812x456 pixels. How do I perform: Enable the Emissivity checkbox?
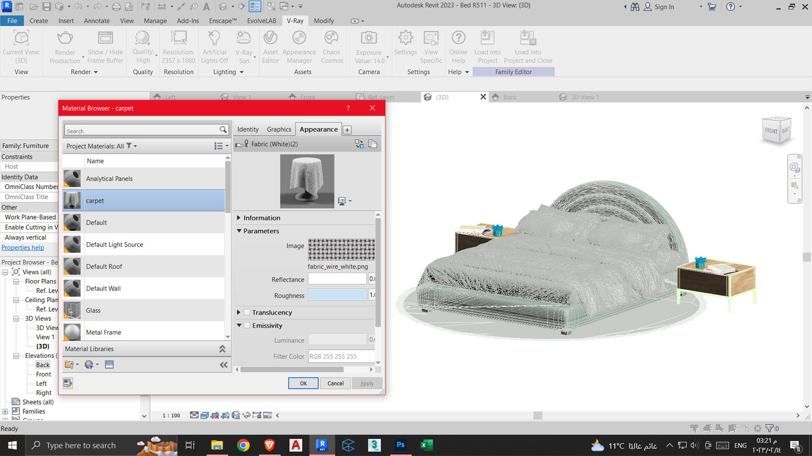247,326
